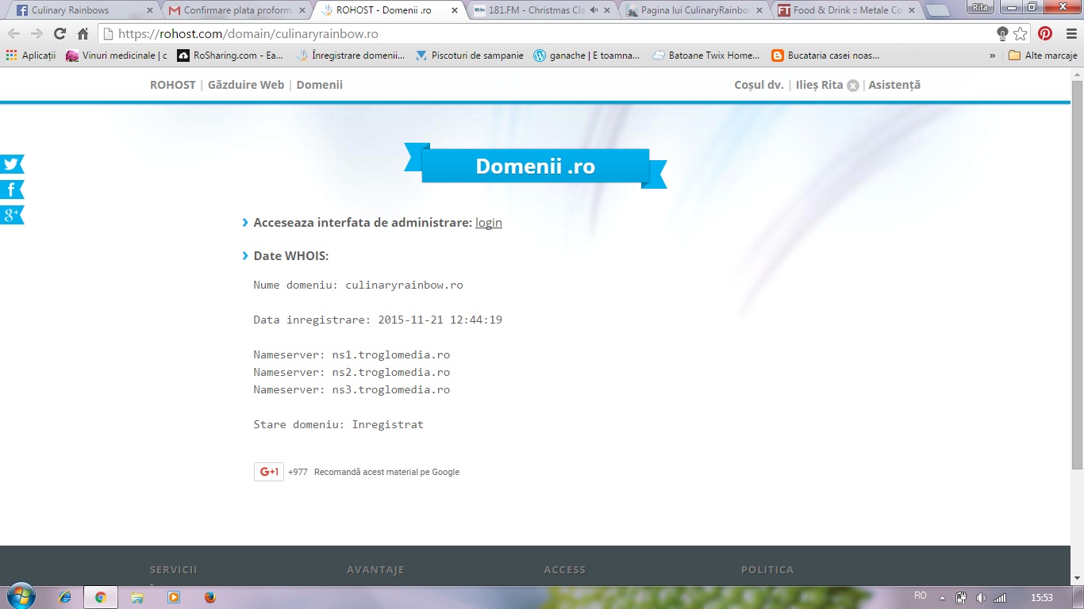Log out using icon beside Ilieș Rita
The width and height of the screenshot is (1084, 609).
tap(853, 86)
